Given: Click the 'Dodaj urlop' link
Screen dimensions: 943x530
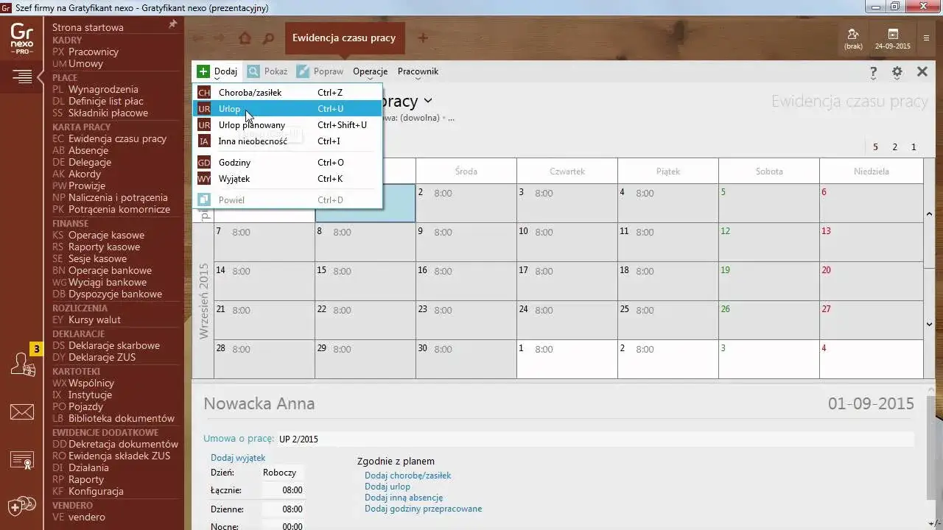Looking at the screenshot, I should [387, 487].
